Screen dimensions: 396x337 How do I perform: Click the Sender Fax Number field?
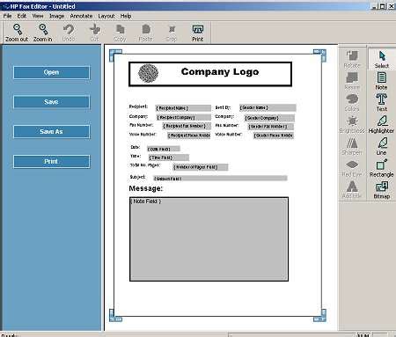point(271,127)
